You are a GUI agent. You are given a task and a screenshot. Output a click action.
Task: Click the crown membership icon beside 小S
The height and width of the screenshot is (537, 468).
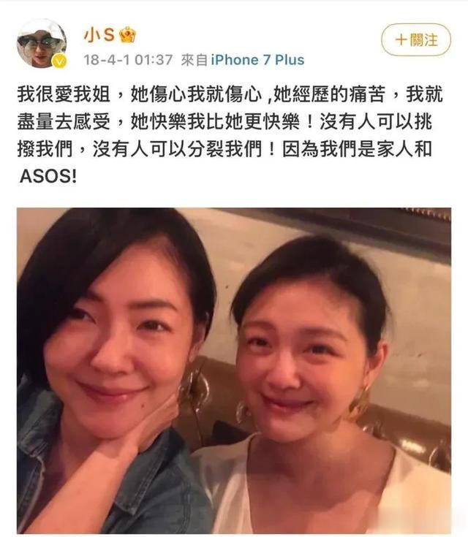coord(127,34)
